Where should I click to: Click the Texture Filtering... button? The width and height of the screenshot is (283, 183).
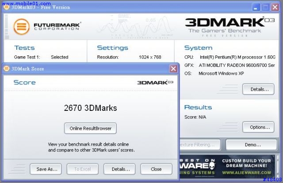[x=200, y=145]
